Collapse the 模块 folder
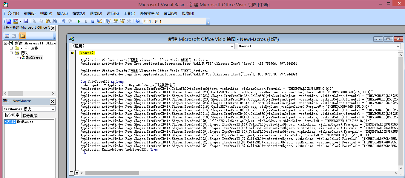This screenshot has width=405, height=178. [x=11, y=53]
